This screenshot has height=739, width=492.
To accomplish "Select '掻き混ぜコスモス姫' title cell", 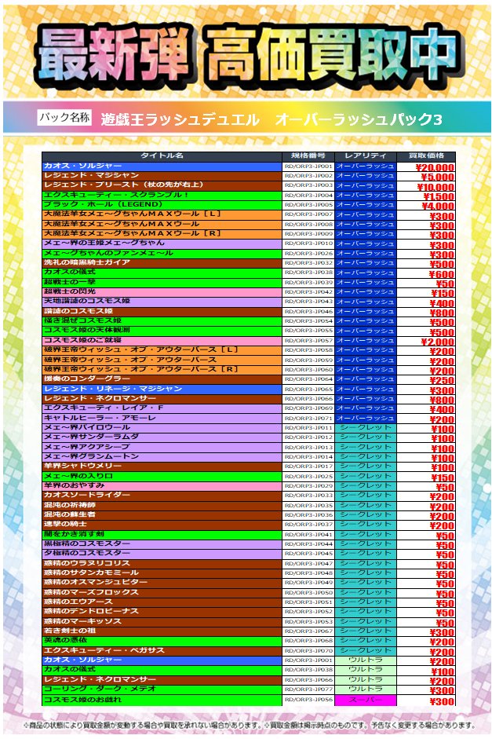I will click(162, 321).
